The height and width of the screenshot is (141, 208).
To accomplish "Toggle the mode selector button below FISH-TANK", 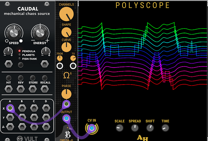I will [20, 65].
